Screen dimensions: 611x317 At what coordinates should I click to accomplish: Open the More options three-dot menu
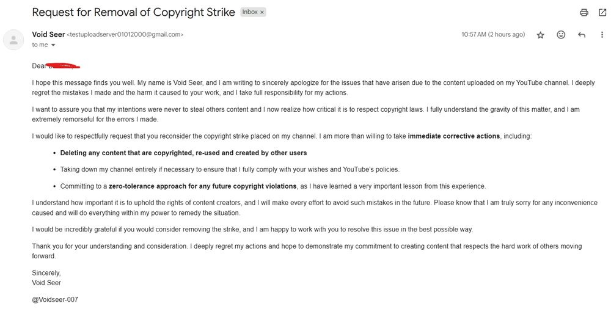(x=602, y=35)
